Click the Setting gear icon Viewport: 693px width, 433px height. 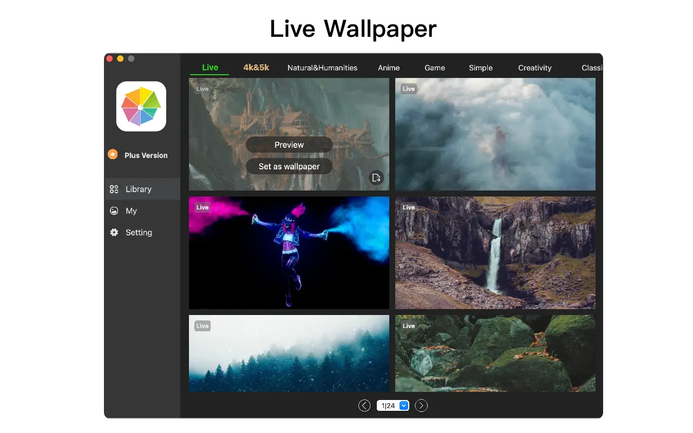pyautogui.click(x=114, y=232)
